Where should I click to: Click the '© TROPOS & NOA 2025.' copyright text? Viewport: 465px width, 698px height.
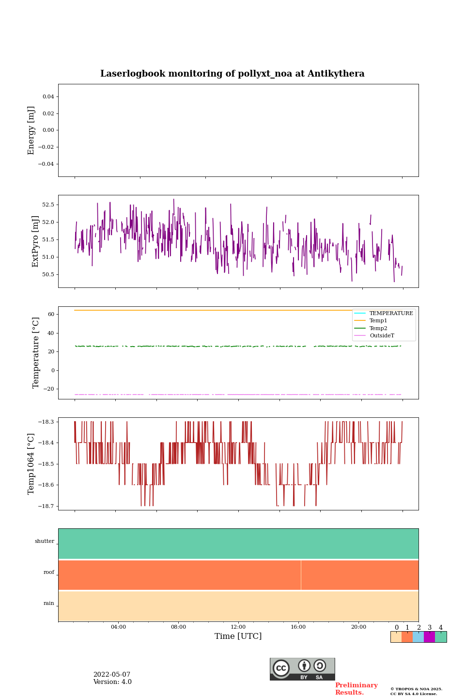(417, 689)
